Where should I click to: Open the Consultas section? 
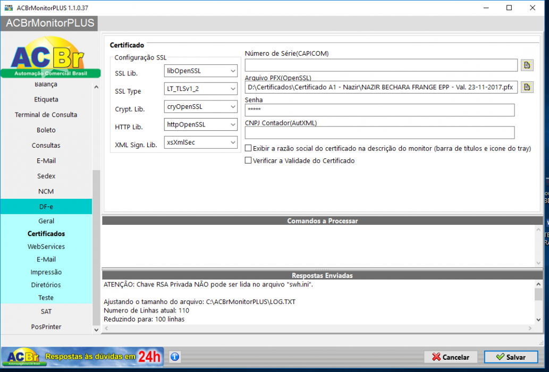click(46, 146)
